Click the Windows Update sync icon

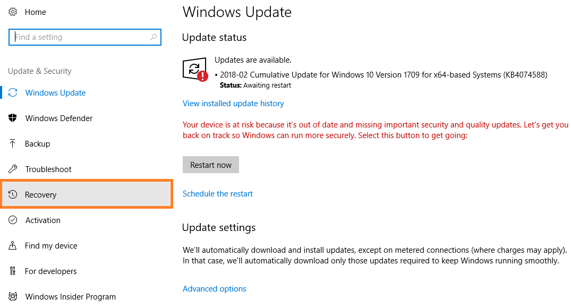tap(13, 93)
